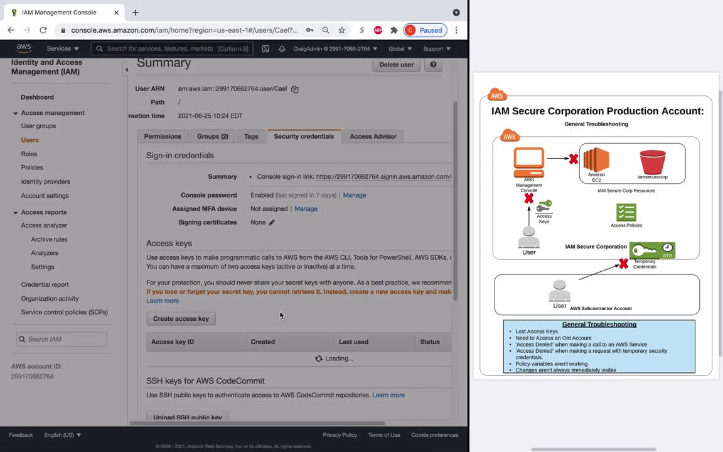Click the Delete user button
The image size is (723, 452).
point(396,65)
